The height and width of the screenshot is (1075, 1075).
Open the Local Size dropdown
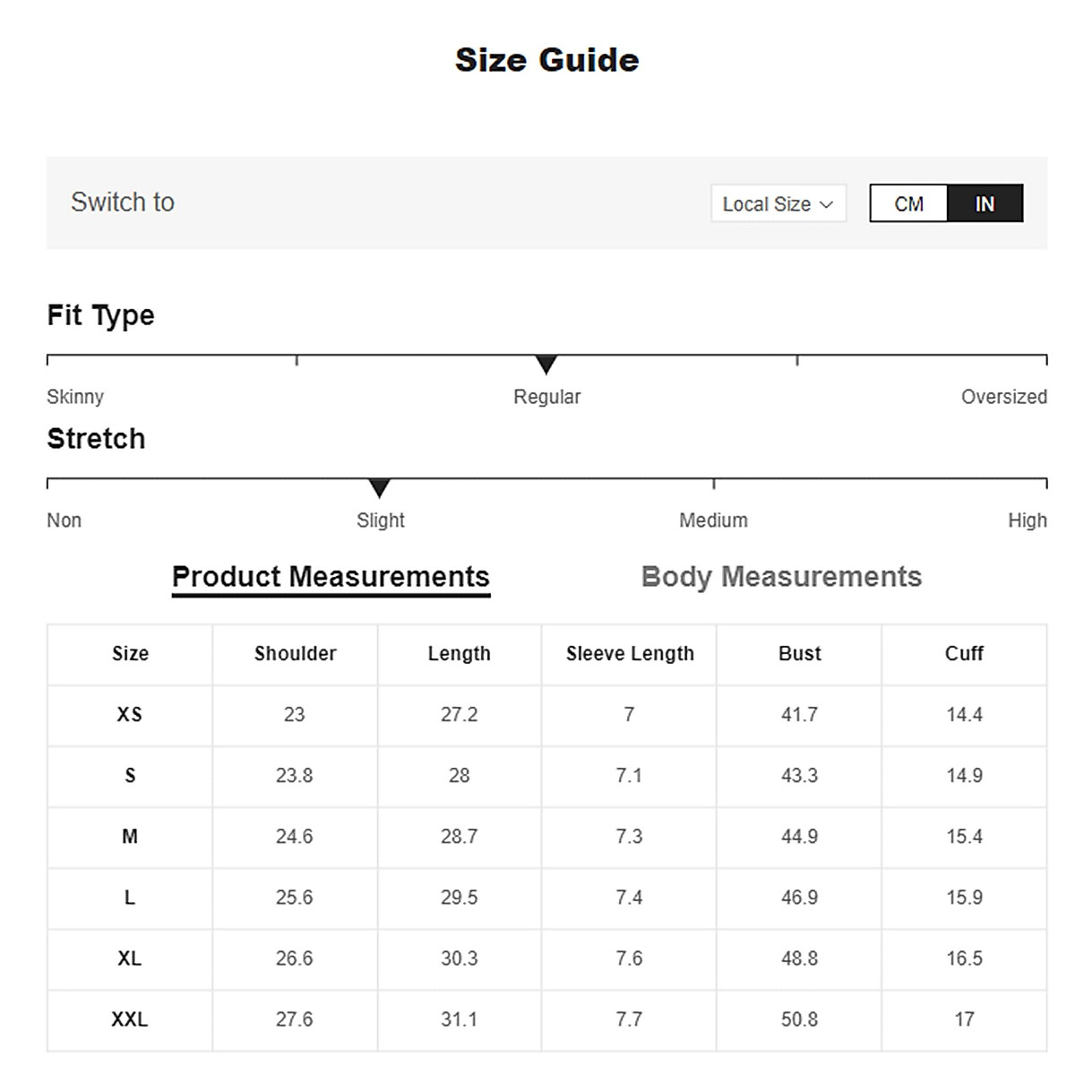[778, 204]
